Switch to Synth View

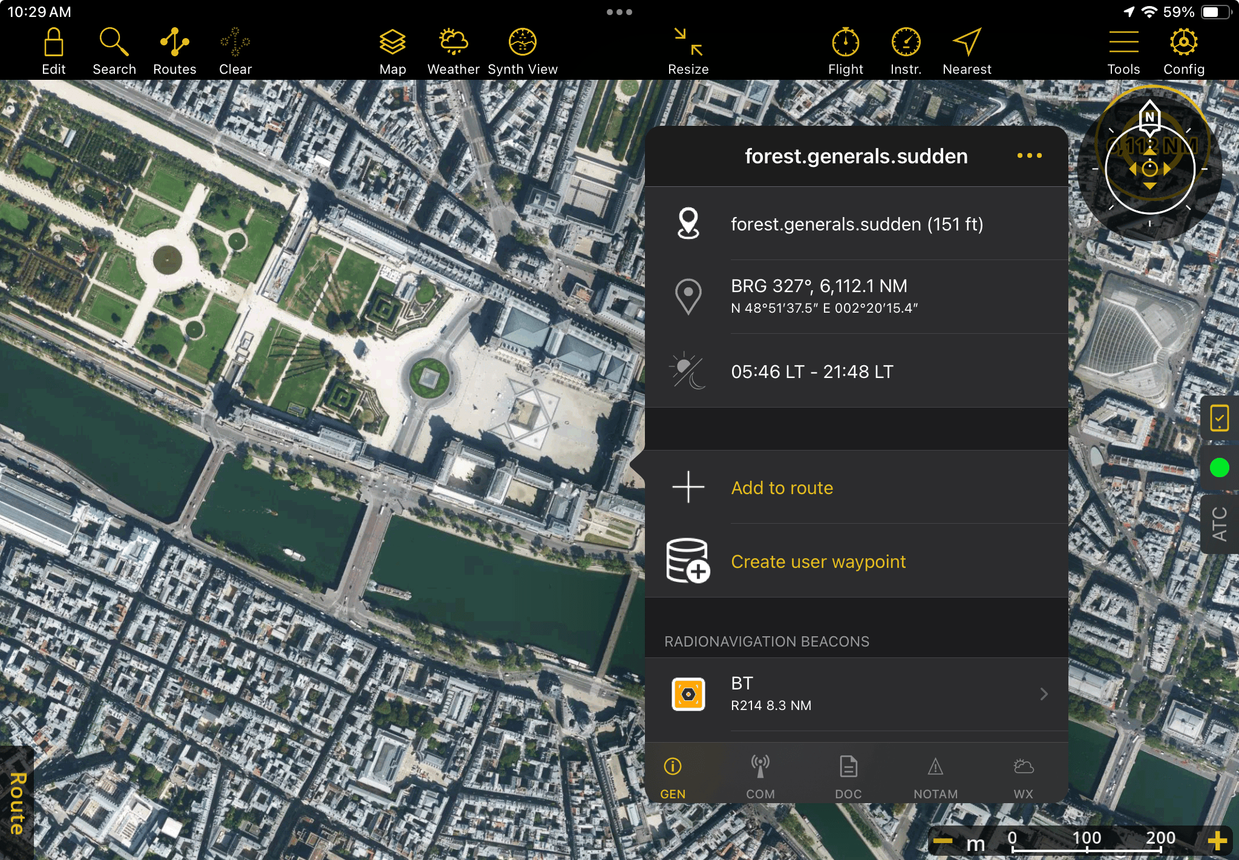tap(523, 51)
